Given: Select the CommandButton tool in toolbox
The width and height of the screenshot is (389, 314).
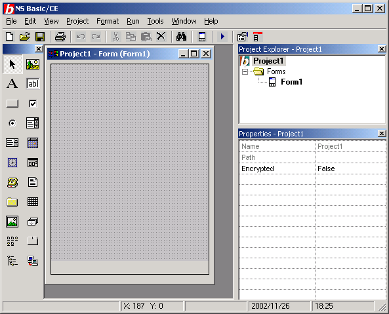Looking at the screenshot, I should (12, 104).
